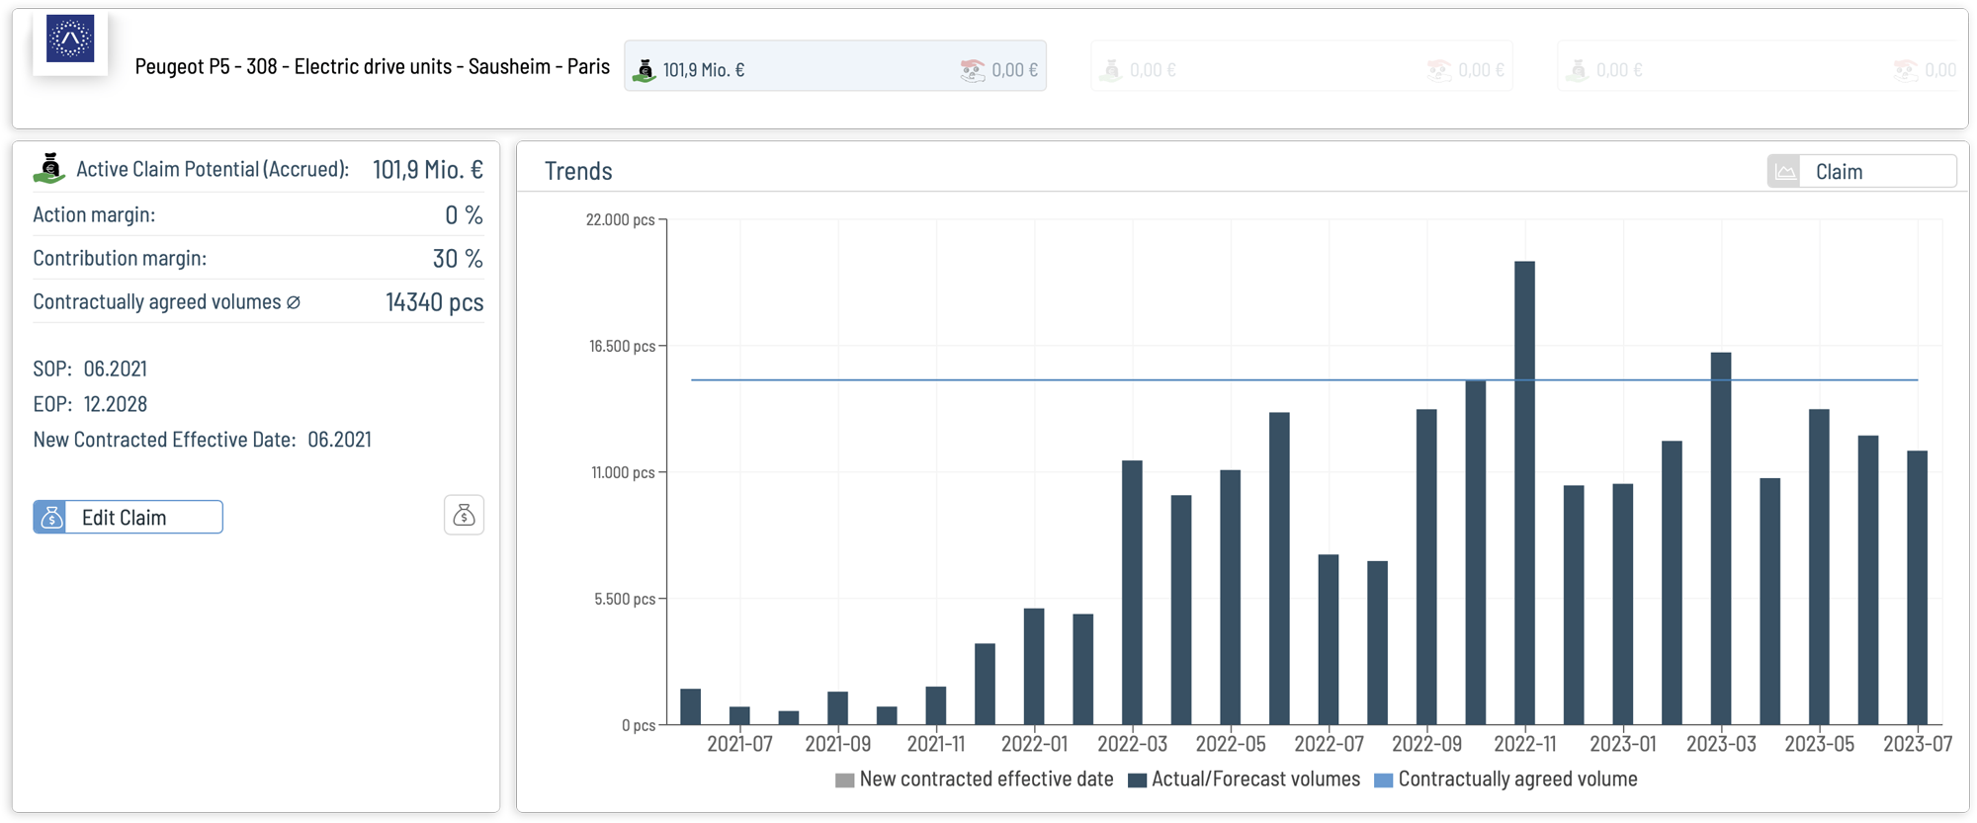Click the Edit Claim button
Image resolution: width=1977 pixels, height=823 pixels.
128,517
